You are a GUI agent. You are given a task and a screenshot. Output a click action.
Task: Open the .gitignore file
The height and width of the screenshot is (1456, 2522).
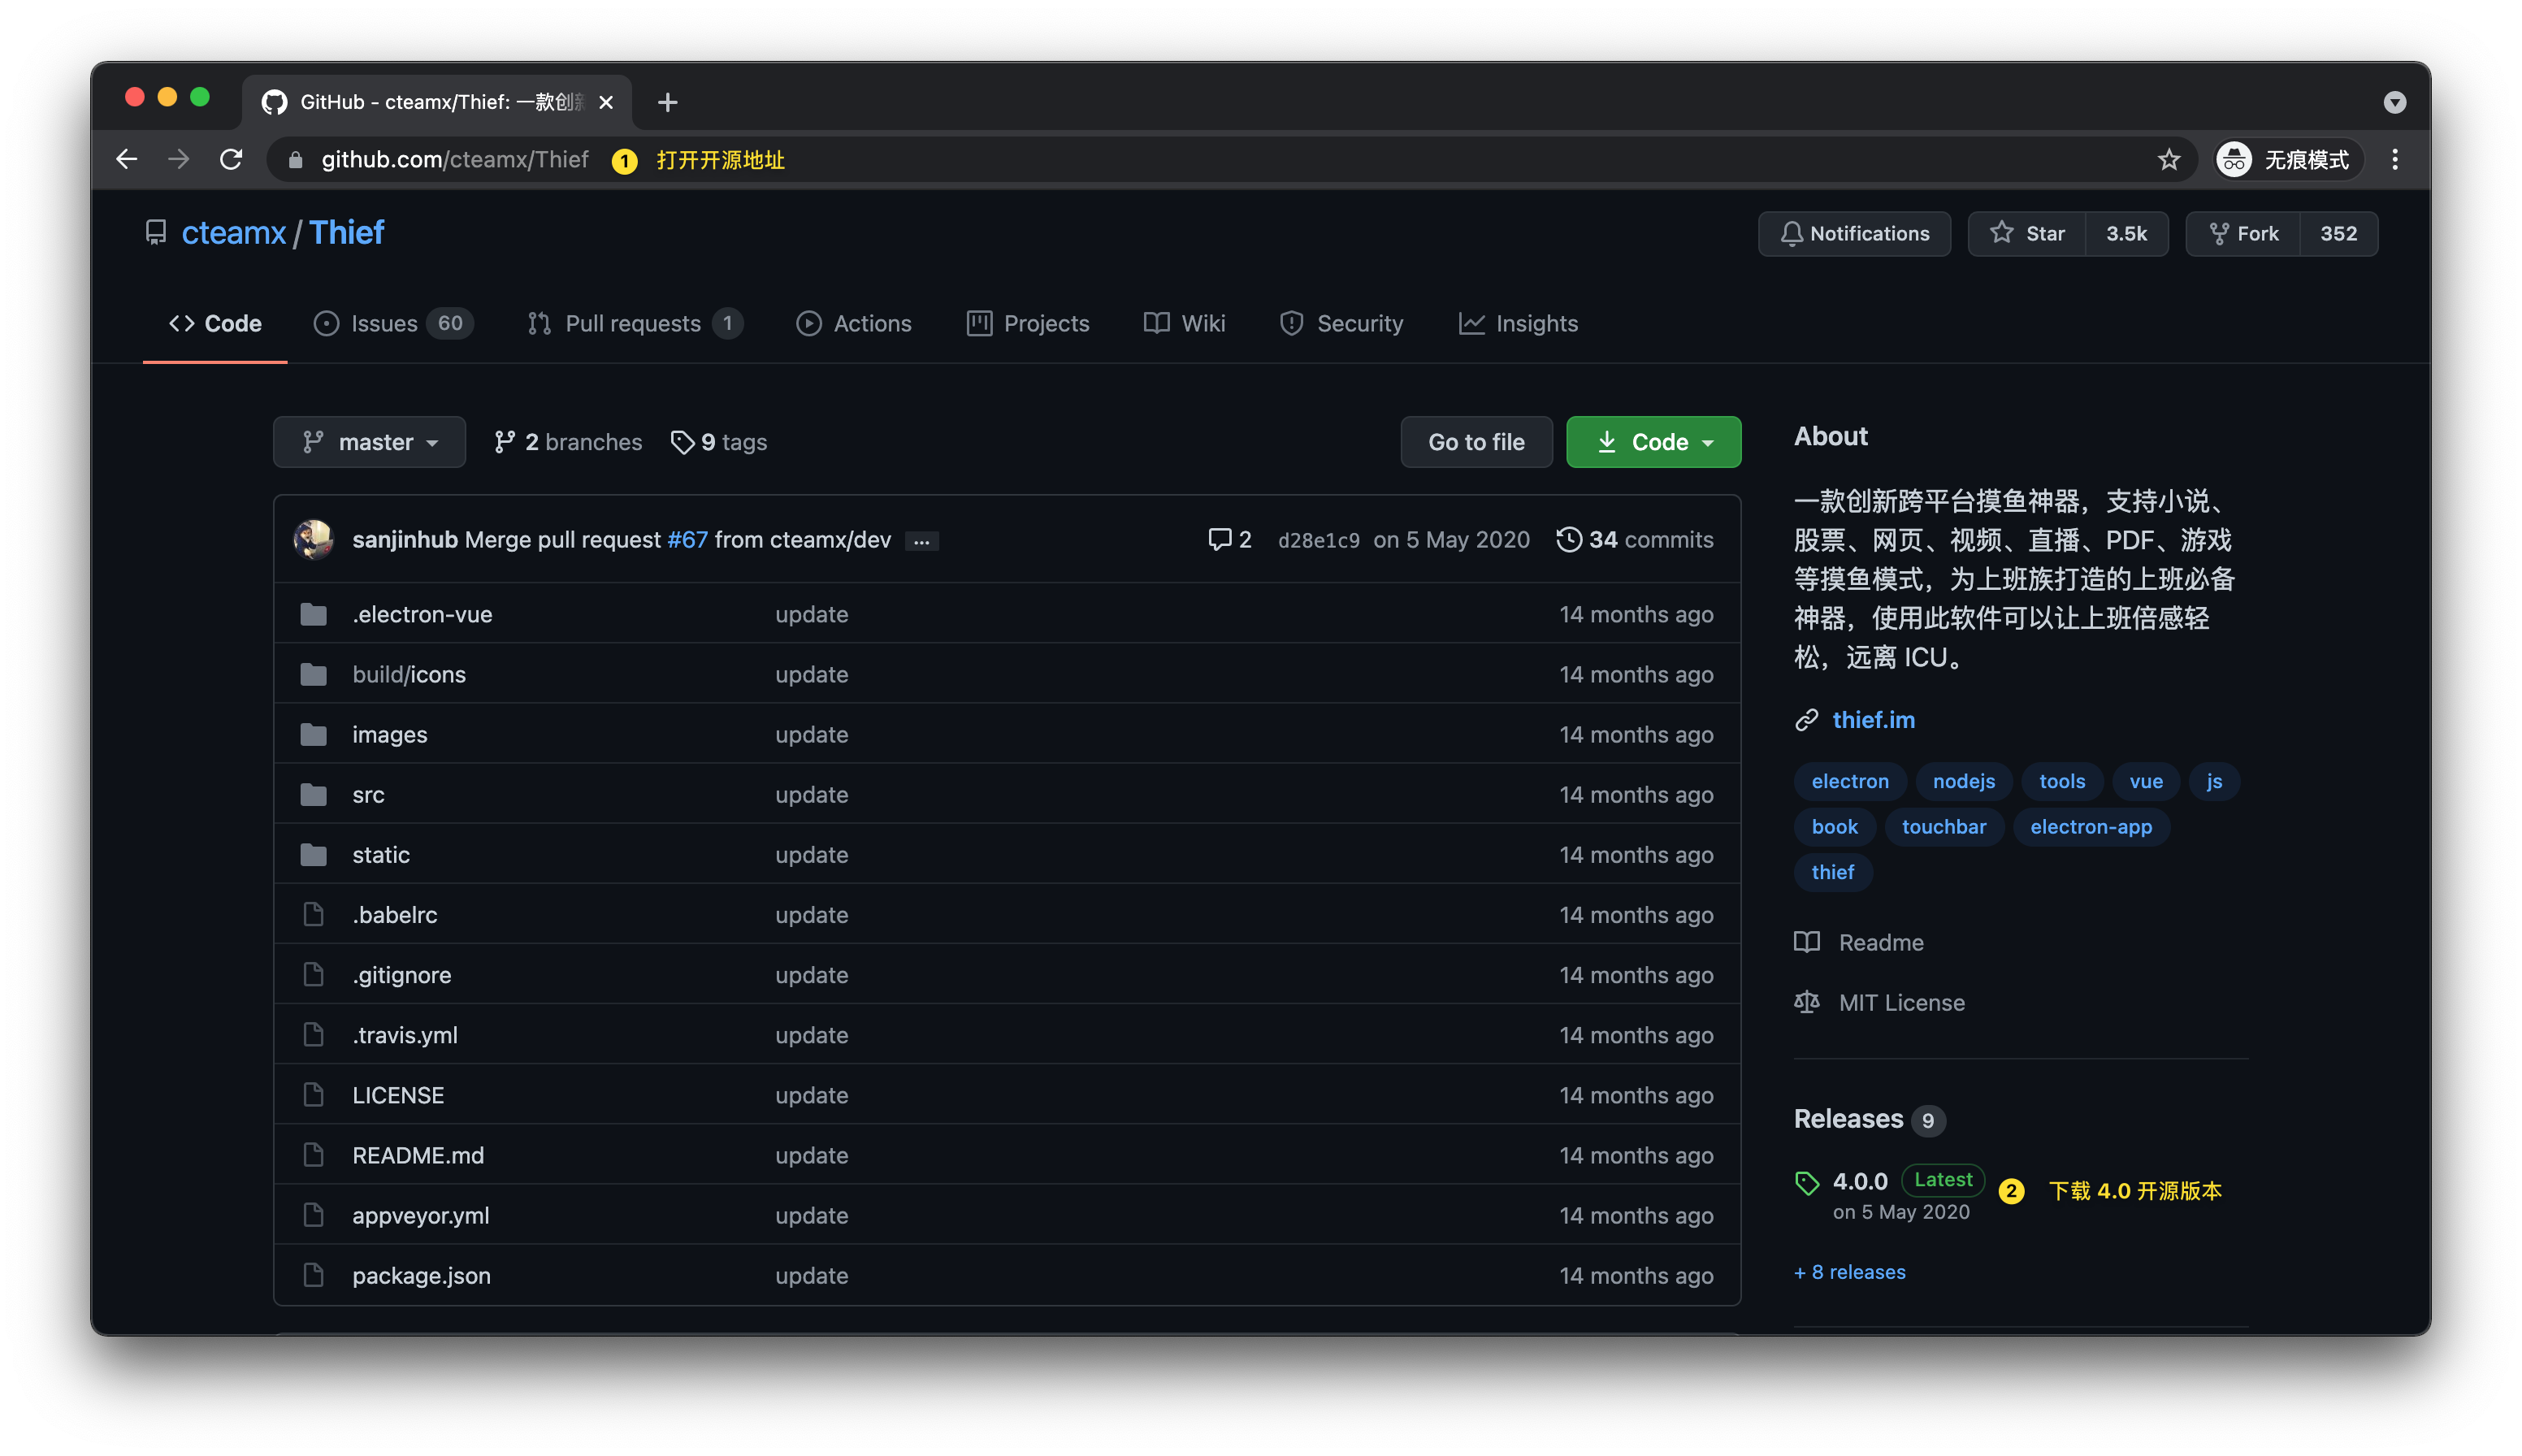402,974
